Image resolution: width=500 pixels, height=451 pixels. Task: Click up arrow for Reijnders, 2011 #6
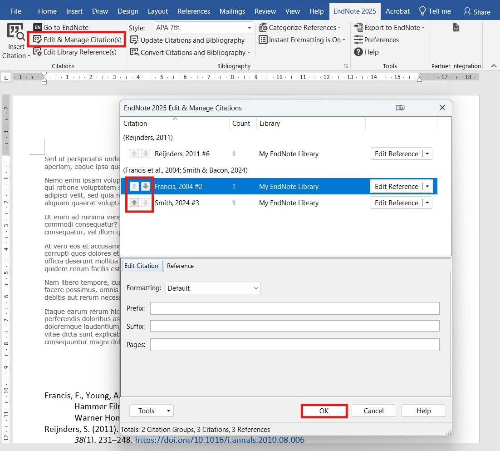[x=134, y=154]
